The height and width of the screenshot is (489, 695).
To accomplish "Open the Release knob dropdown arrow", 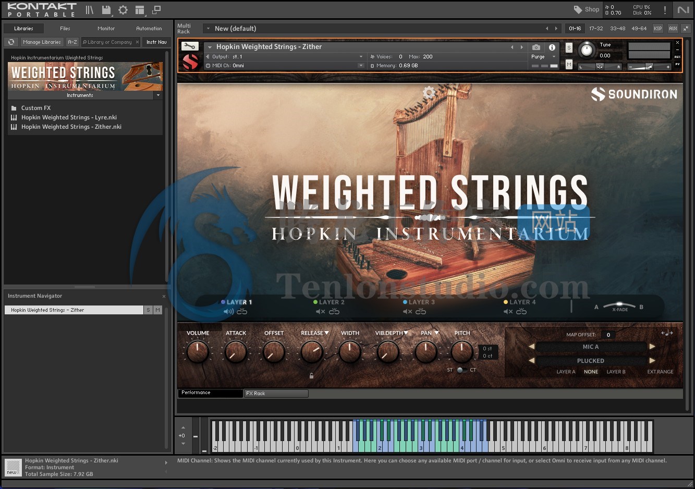I will [327, 333].
